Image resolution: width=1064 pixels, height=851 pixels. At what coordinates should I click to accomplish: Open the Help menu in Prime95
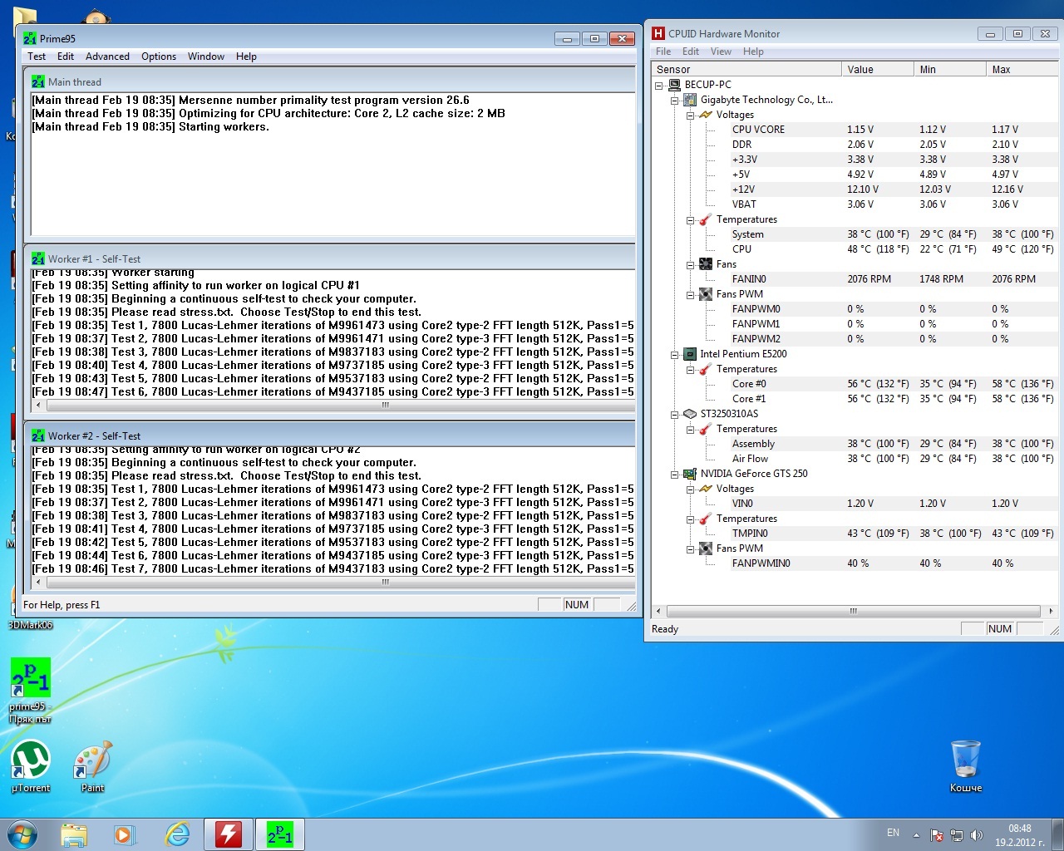click(246, 57)
